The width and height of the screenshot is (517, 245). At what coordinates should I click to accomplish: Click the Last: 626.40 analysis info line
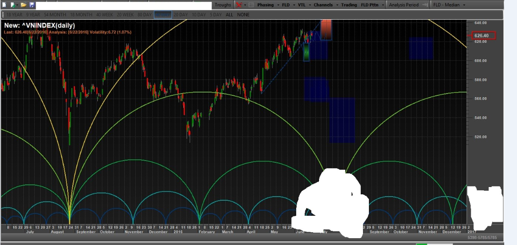[x=68, y=32]
